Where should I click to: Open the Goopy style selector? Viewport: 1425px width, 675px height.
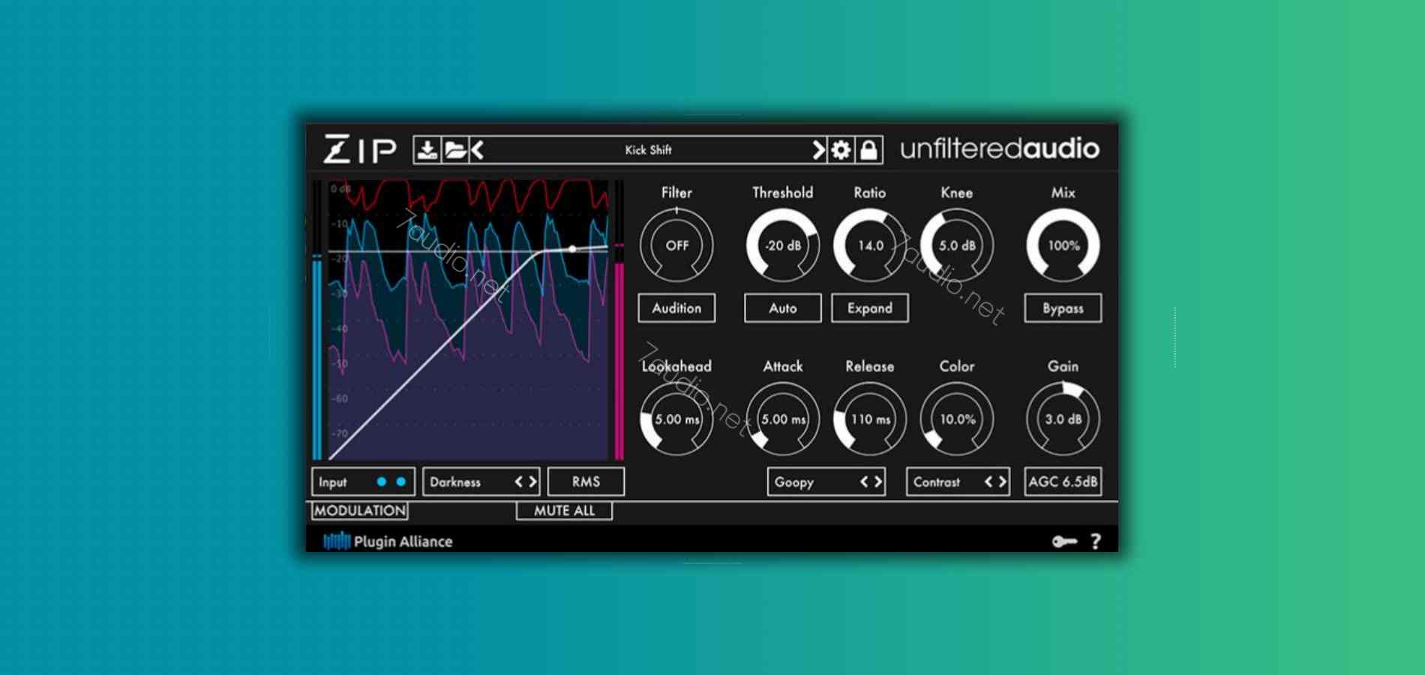[x=826, y=481]
